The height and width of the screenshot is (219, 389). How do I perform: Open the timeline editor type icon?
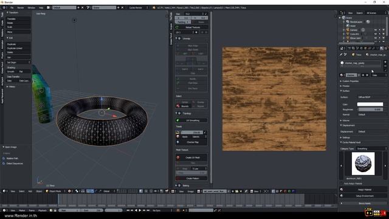[4, 210]
